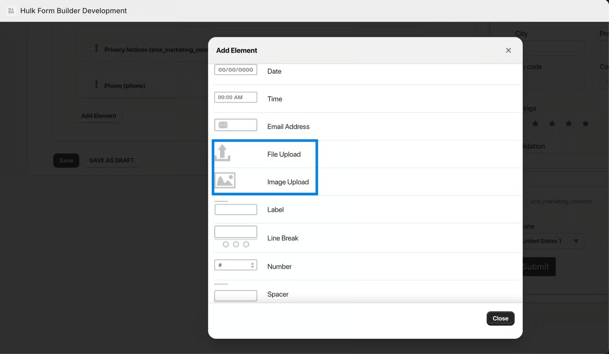Click the Add Element button in form list
The width and height of the screenshot is (609, 354).
click(99, 116)
